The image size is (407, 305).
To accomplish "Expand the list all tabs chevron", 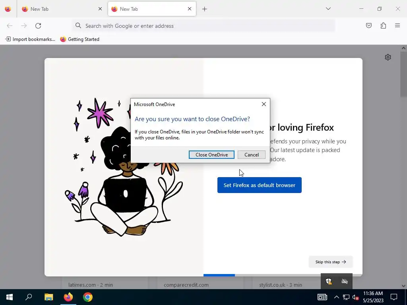I will pos(328,9).
